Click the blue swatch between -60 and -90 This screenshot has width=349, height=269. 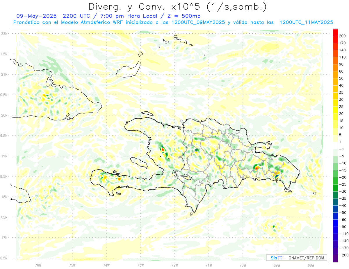pos(336,223)
